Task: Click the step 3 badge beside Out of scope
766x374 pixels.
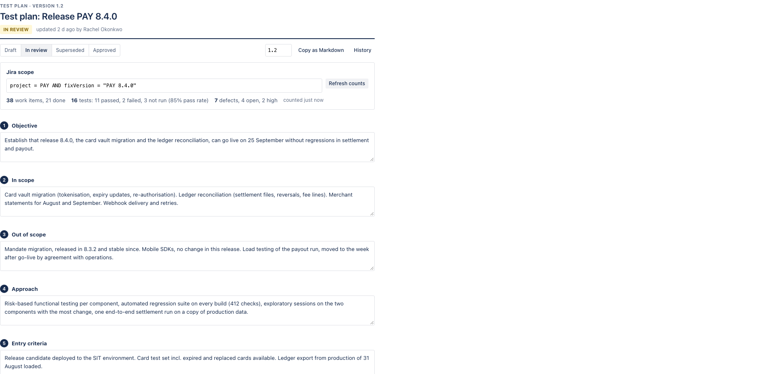Action: (4, 234)
